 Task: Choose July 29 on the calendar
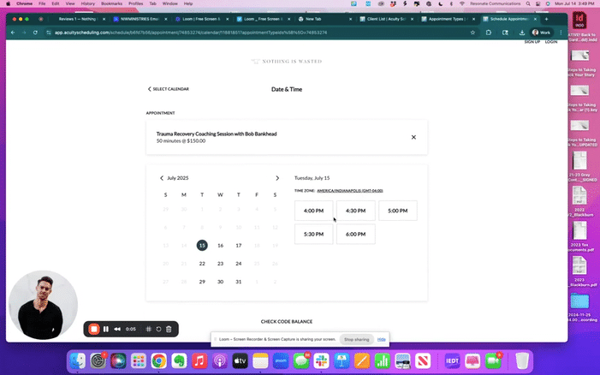(x=202, y=282)
